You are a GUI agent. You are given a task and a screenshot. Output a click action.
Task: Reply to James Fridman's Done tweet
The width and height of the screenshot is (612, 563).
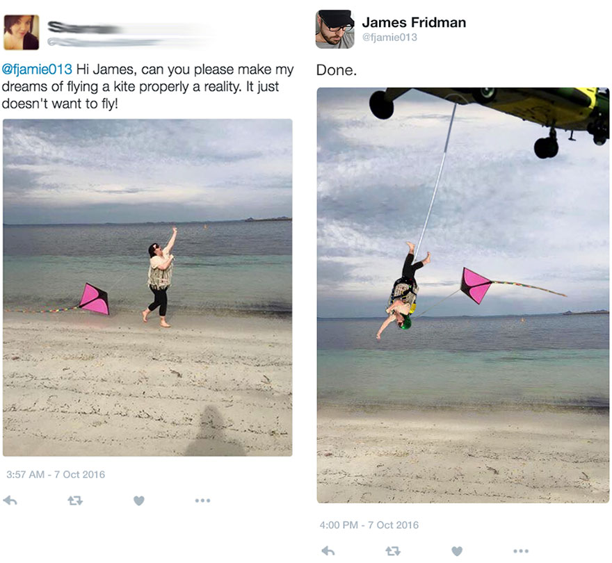coord(328,551)
